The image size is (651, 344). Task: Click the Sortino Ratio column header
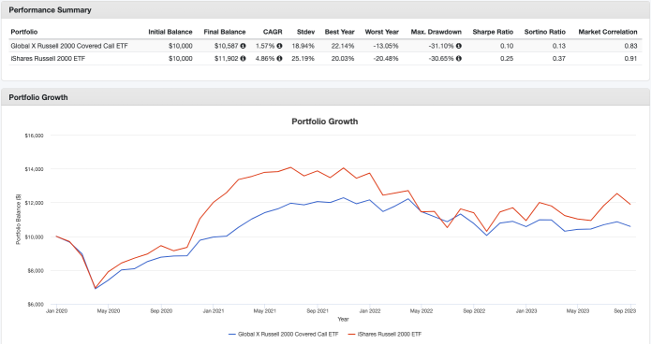[x=545, y=32]
